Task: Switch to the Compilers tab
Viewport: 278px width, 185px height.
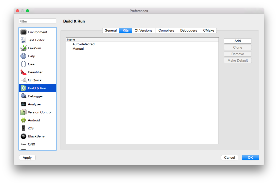Action: [x=166, y=30]
